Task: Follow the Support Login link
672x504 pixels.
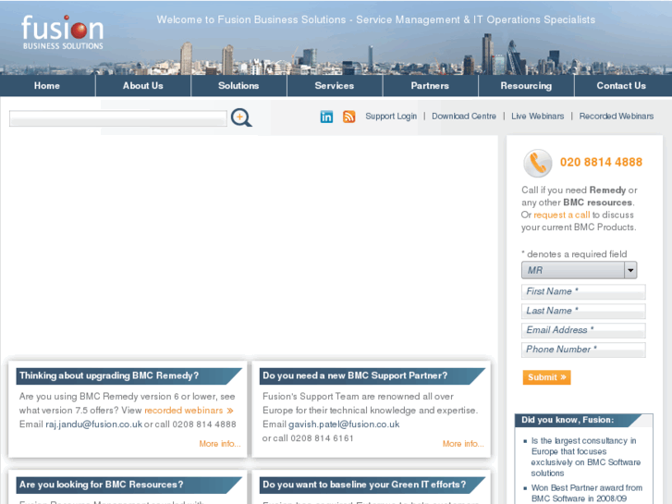Action: 391,117
